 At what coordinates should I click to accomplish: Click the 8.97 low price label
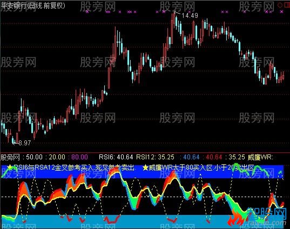[x=25, y=143]
